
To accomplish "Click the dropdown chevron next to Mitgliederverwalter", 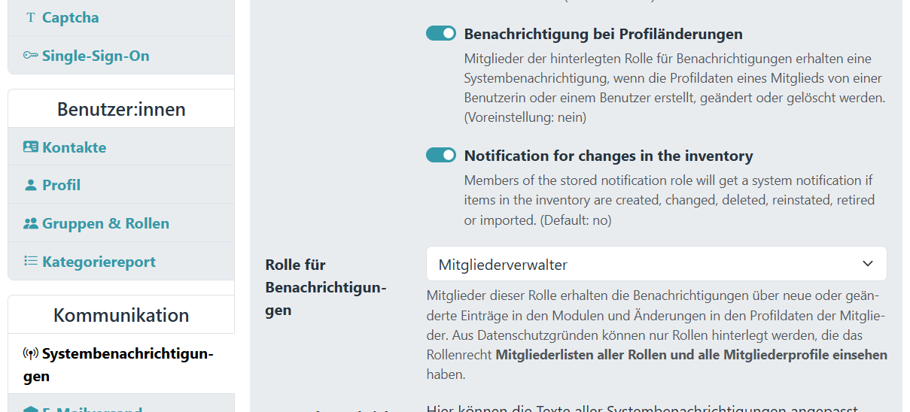I will [867, 264].
